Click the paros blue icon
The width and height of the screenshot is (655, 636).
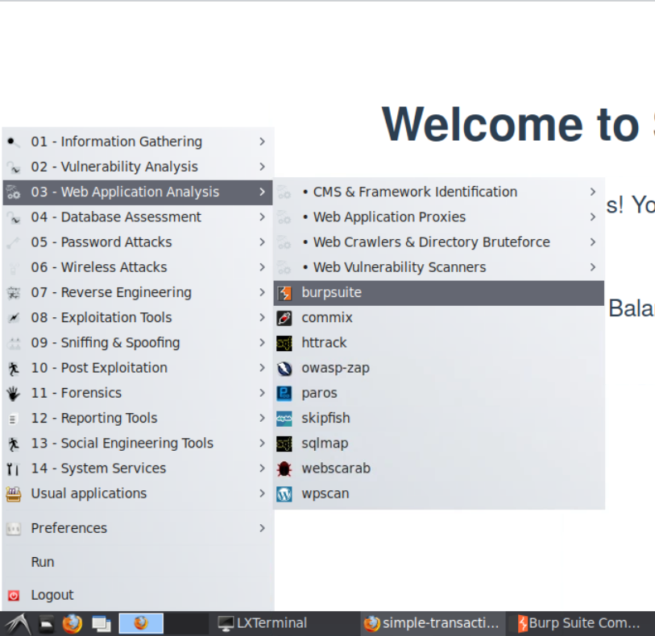284,394
